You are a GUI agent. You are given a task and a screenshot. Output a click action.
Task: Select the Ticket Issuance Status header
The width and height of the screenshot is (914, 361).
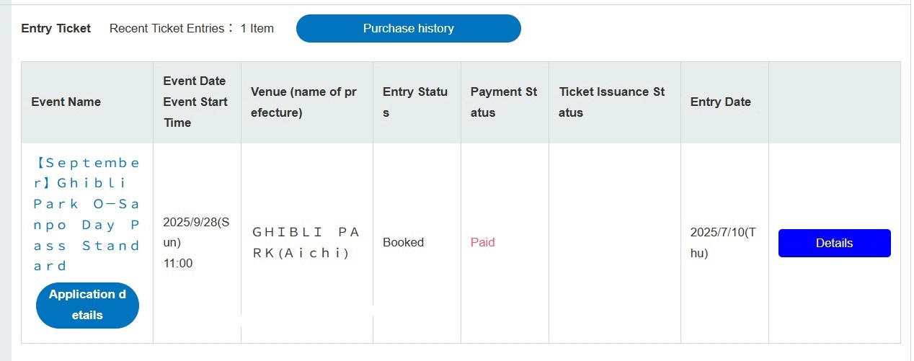pos(615,102)
